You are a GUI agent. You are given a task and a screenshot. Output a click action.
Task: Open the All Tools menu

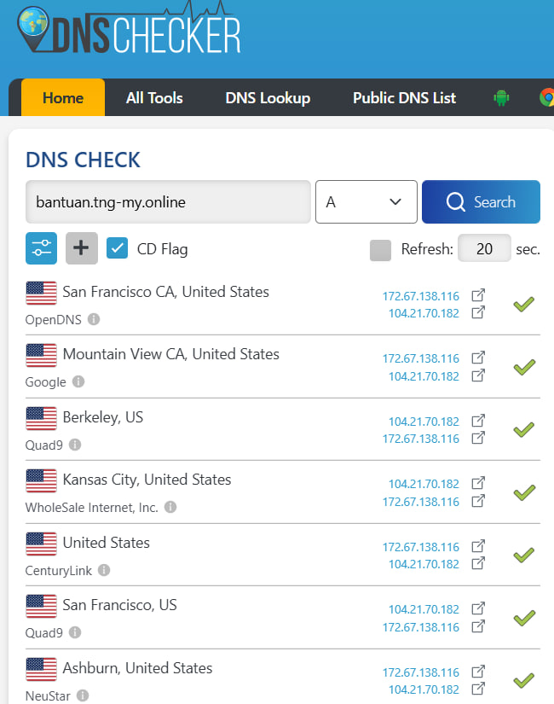[x=154, y=97]
